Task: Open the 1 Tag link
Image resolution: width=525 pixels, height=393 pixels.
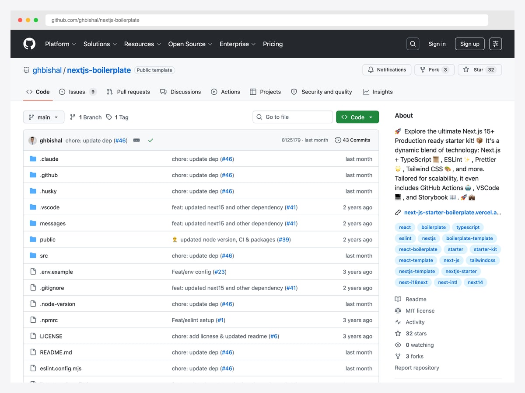Action: coord(117,117)
